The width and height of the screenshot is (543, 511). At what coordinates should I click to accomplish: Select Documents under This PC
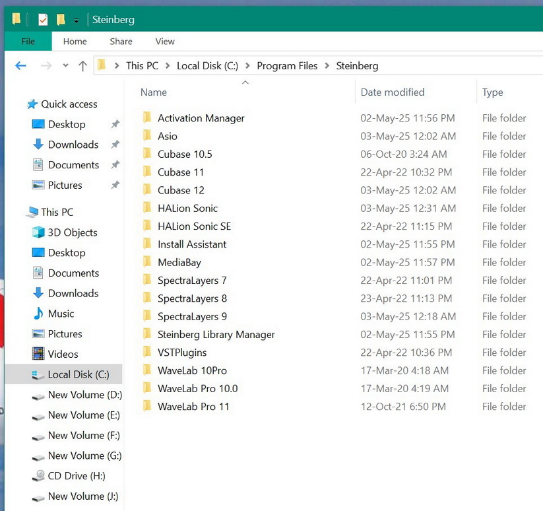pyautogui.click(x=73, y=273)
